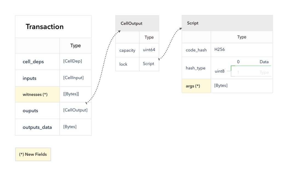Select the inputs field row
Screen dimensions: 296x176
(53, 78)
